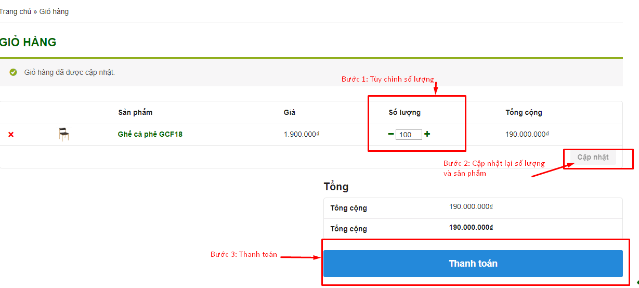Go to Trang chủ in the breadcrumb
This screenshot has width=639, height=288.
(x=16, y=11)
